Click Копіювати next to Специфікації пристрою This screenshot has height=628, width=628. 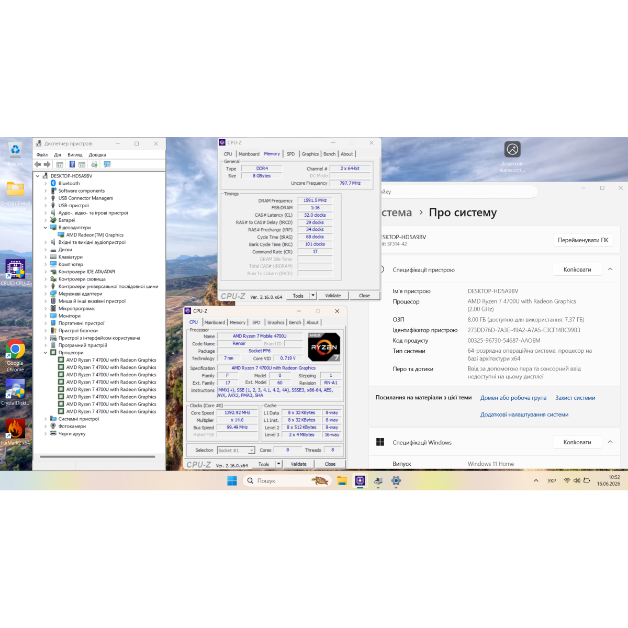(577, 270)
